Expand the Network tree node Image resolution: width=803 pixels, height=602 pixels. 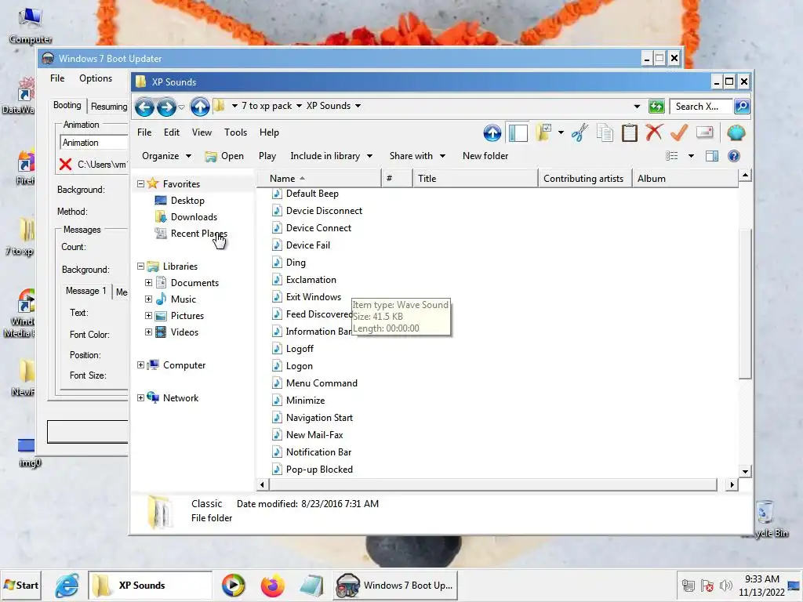(140, 397)
